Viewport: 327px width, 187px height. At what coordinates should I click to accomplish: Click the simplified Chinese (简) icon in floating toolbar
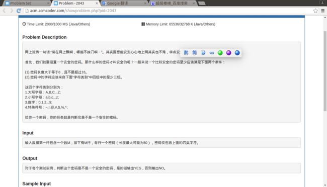point(194,53)
